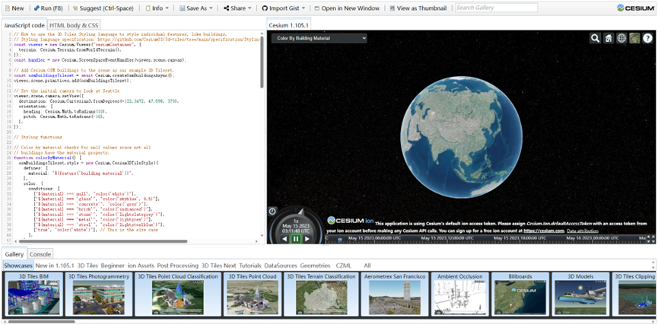Image resolution: width=658 pixels, height=325 pixels.
Task: Select Post Processing gallery category
Action: [x=177, y=266]
